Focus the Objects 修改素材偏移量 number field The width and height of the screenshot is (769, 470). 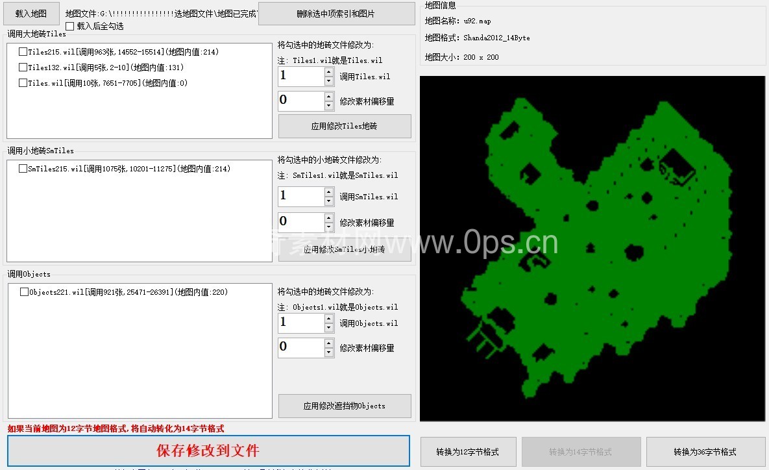pos(300,347)
